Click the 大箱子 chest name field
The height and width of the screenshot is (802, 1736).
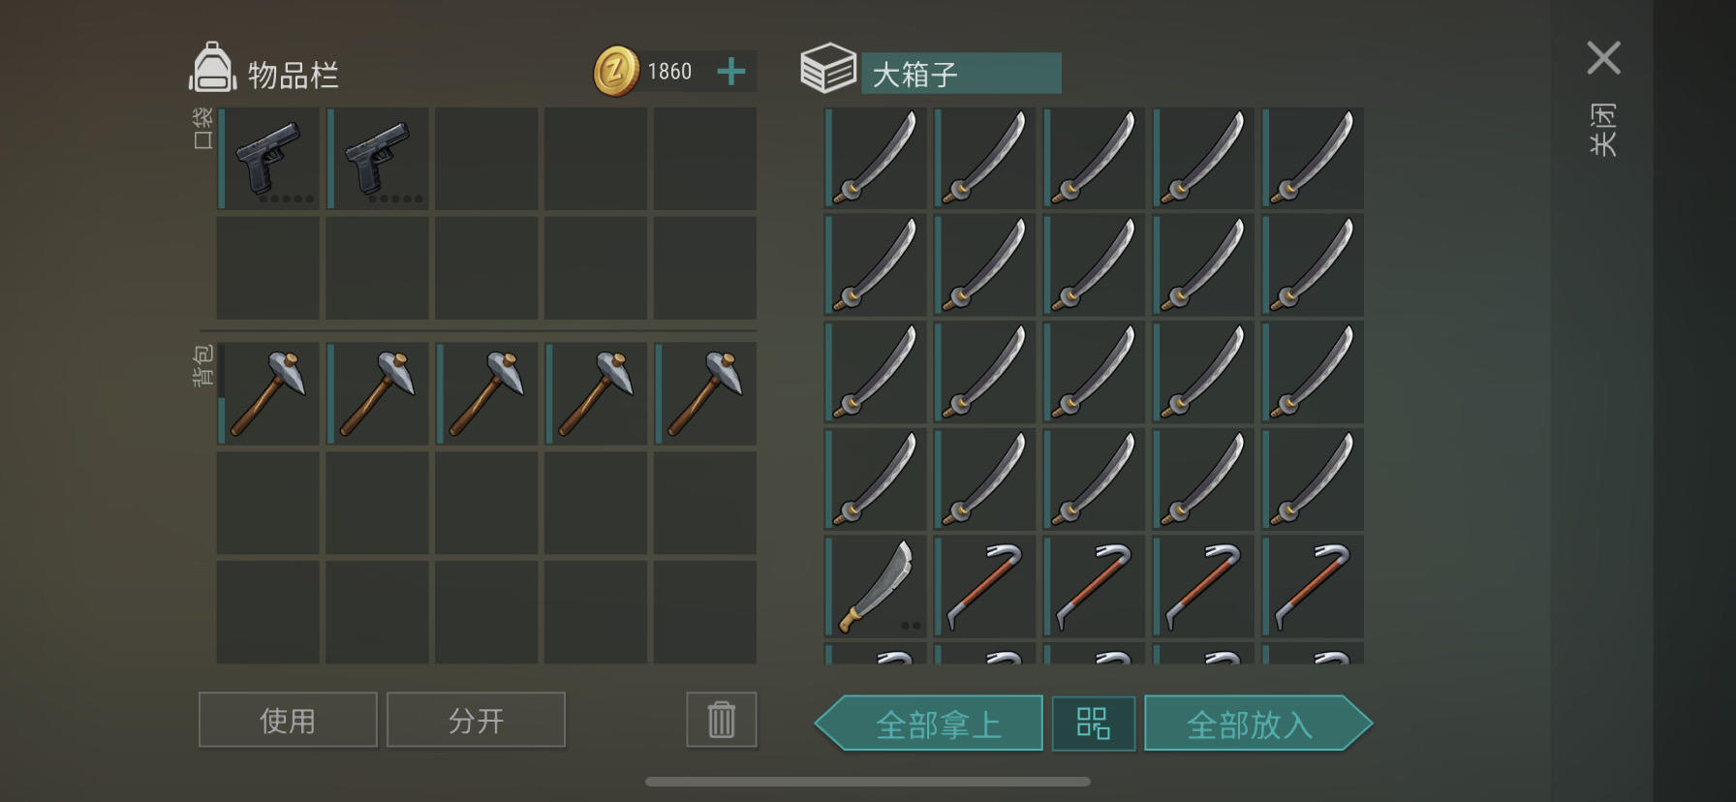tap(961, 74)
